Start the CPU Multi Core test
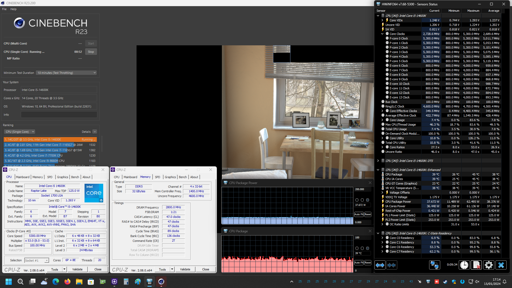Image resolution: width=512 pixels, height=288 pixels. pos(91,43)
